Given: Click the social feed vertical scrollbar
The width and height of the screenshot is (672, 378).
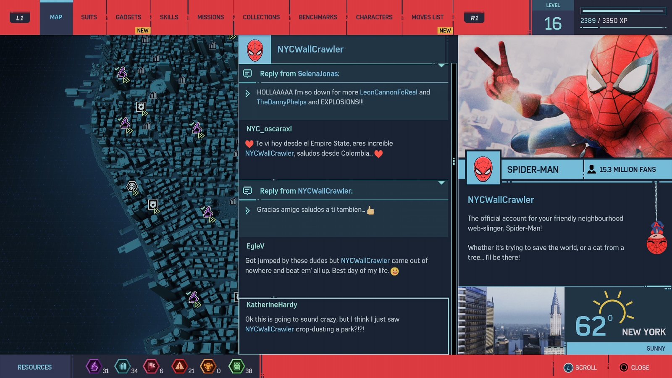Looking at the screenshot, I should tap(454, 209).
